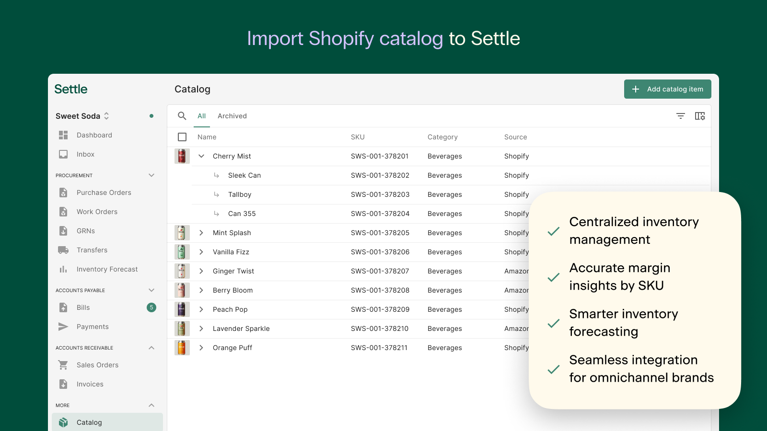
Task: Click the search magnifier in the catalog toolbar
Action: click(182, 116)
